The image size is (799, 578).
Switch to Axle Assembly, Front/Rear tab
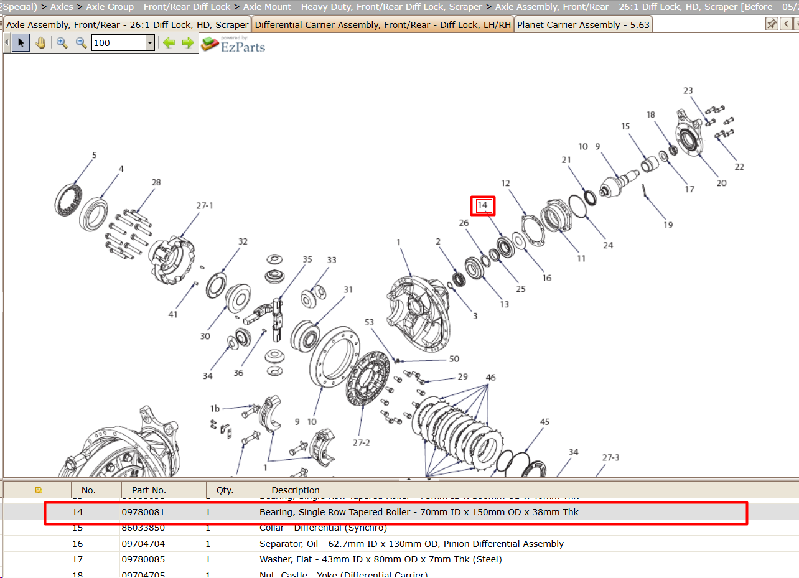tap(127, 25)
